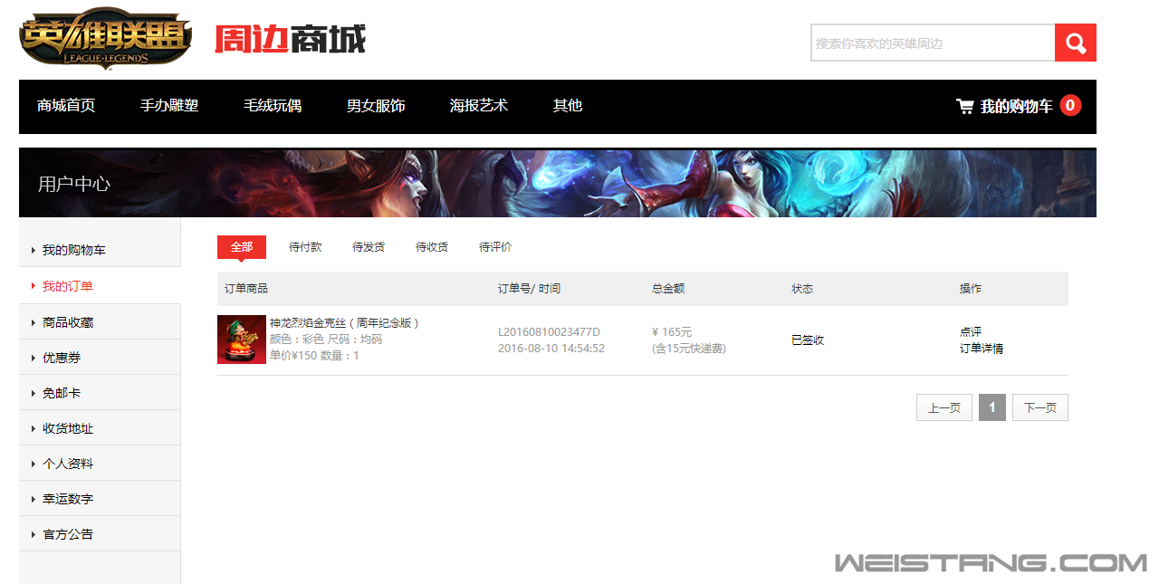Open 其他 category
Screen dimensions: 1159x584
568,106
